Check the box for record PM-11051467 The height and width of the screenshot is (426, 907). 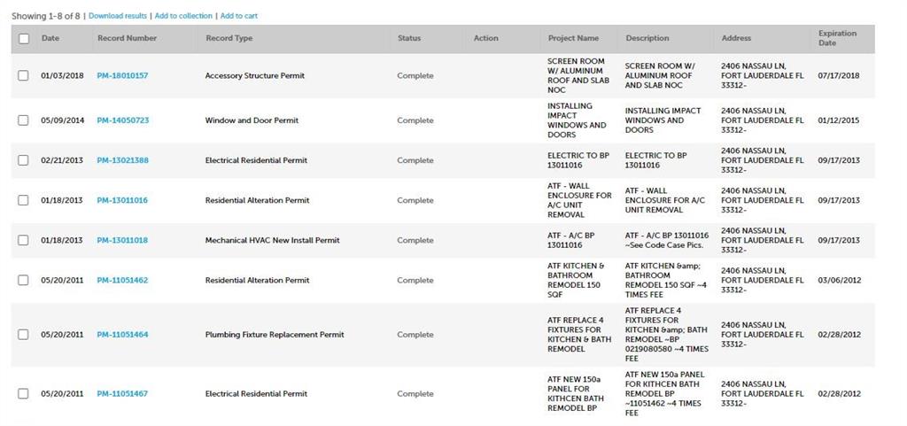click(24, 394)
